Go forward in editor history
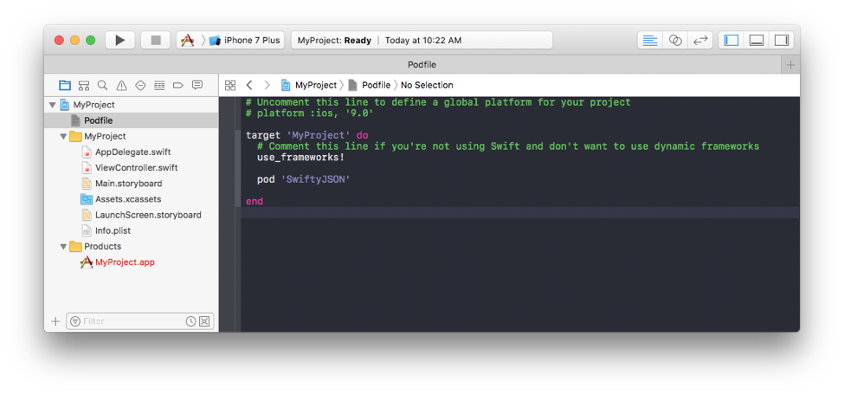The height and width of the screenshot is (395, 844). tap(267, 85)
